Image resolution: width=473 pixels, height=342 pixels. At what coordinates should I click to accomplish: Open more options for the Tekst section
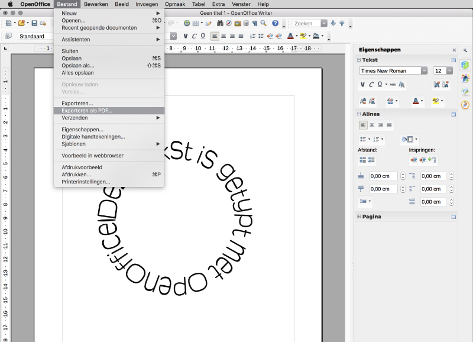click(x=453, y=60)
